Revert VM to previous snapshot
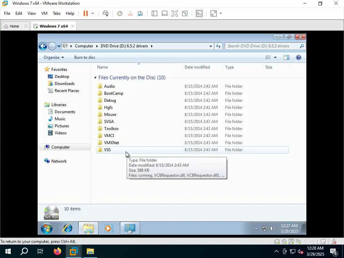Screen dimensions: 344x258 click(x=130, y=13)
